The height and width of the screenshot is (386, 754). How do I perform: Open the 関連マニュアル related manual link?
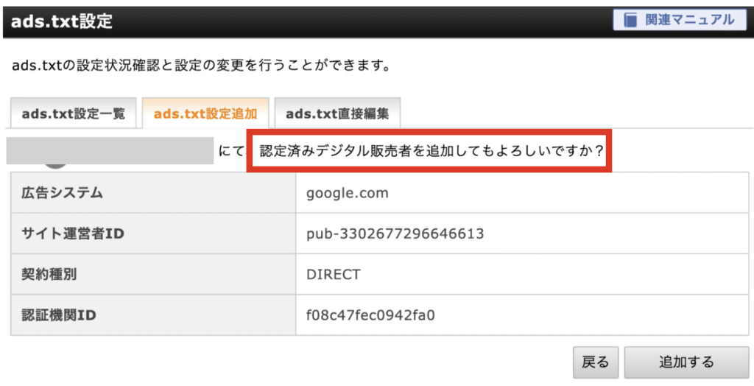click(680, 20)
